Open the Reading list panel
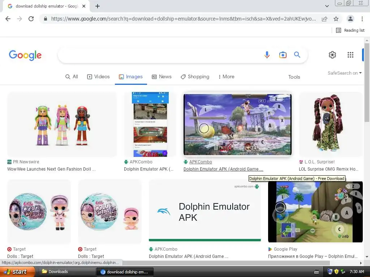The height and width of the screenshot is (277, 370). [x=350, y=30]
